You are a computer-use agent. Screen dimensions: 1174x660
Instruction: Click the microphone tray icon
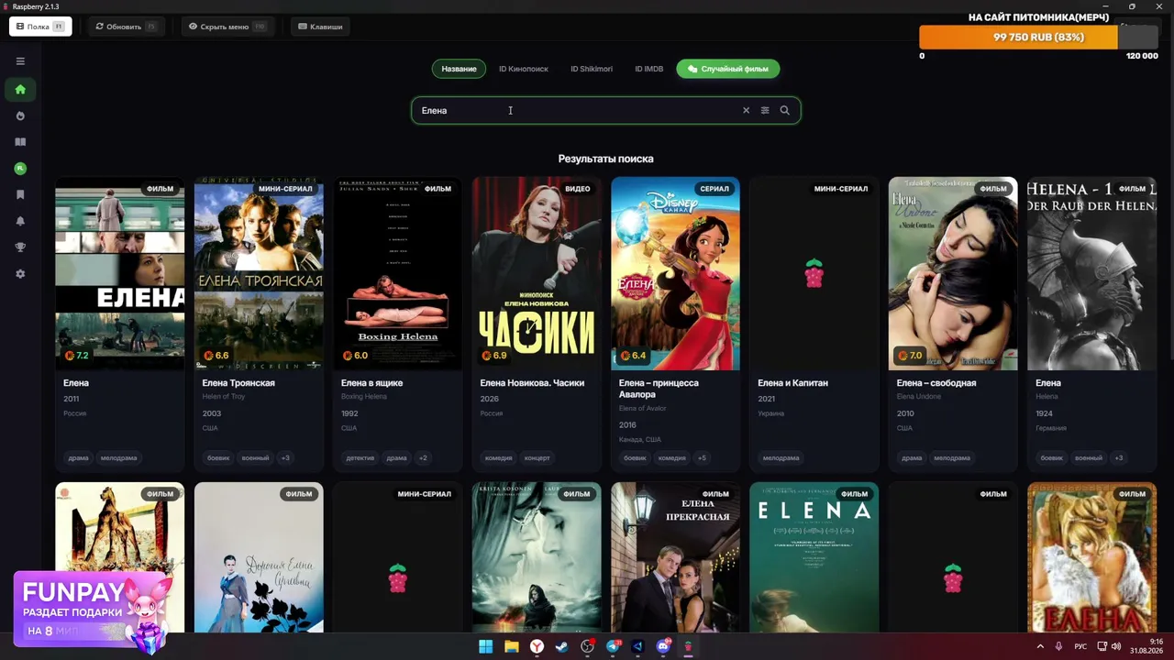point(1058,646)
